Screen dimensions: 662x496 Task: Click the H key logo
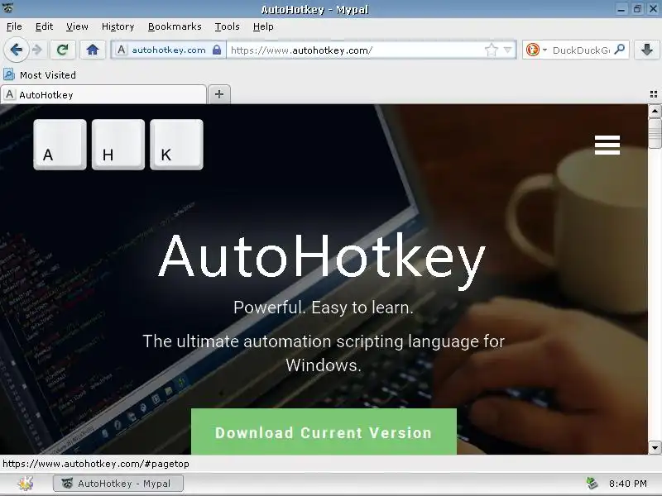118,144
